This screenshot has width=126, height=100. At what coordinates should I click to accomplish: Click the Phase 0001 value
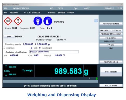15,28
